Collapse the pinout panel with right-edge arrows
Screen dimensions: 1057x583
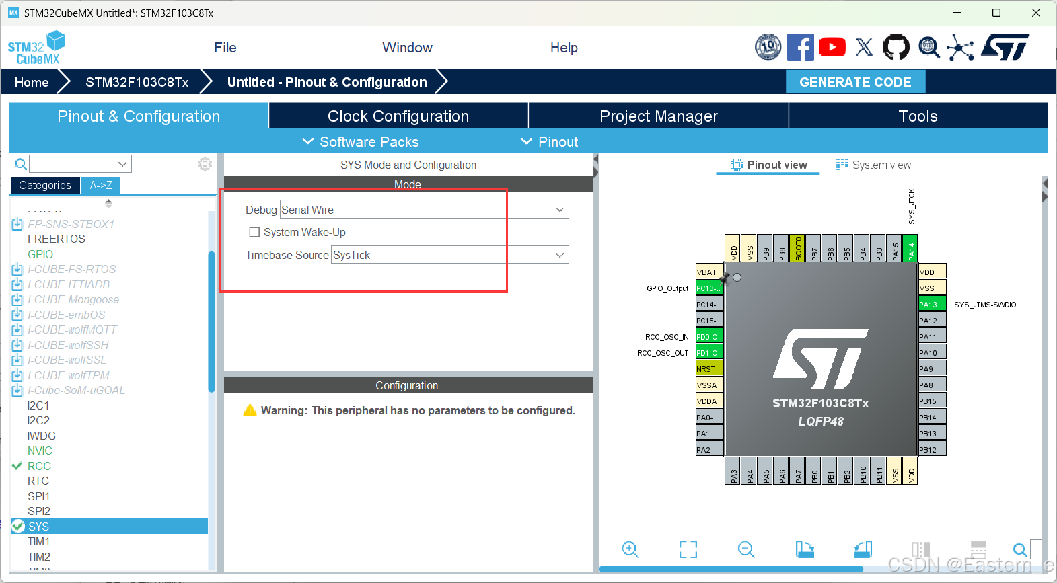(1045, 190)
